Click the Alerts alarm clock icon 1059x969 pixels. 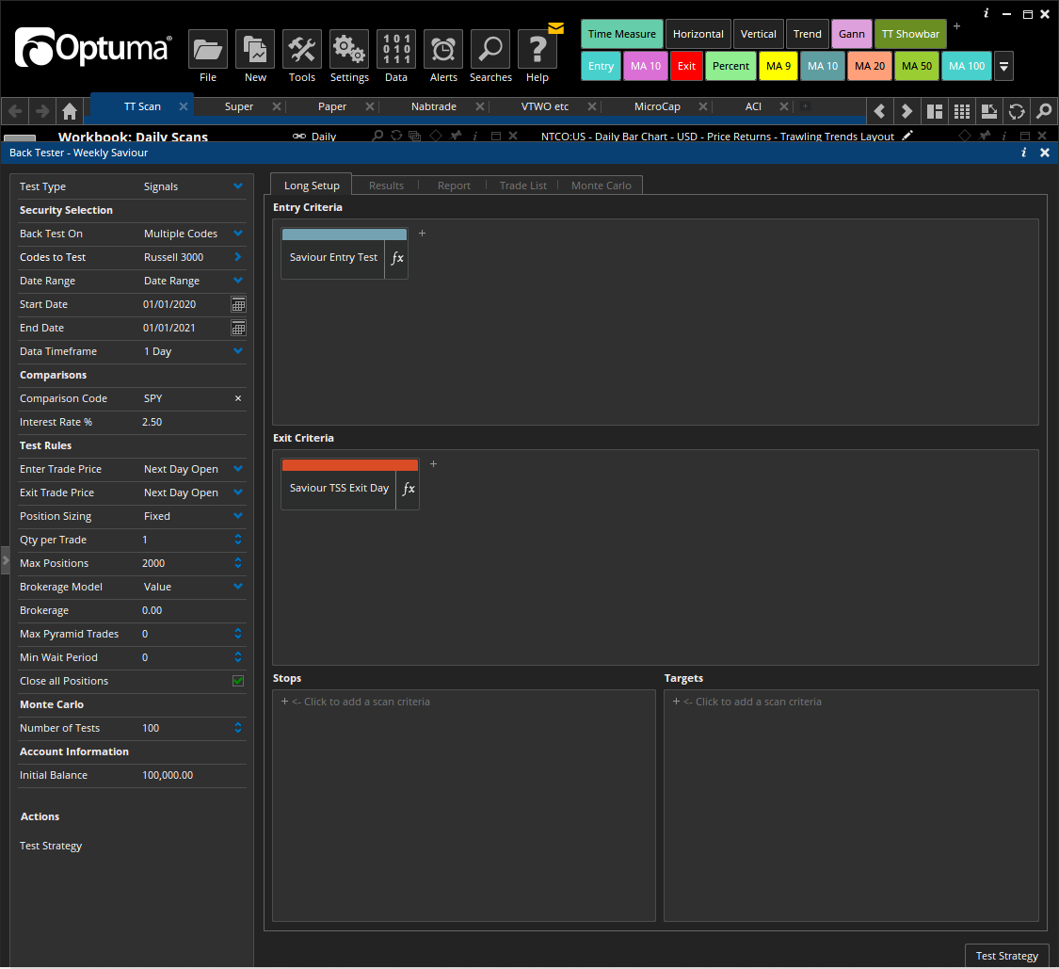443,50
